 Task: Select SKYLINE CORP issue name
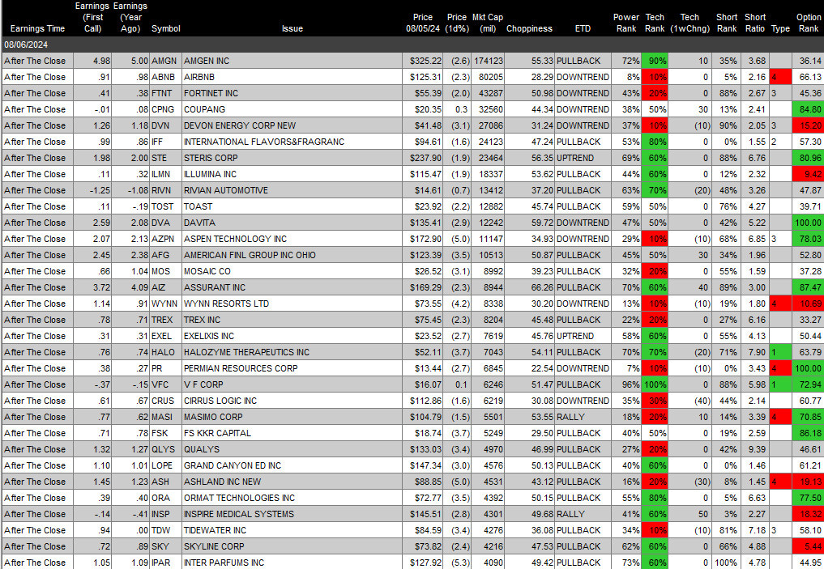[214, 546]
